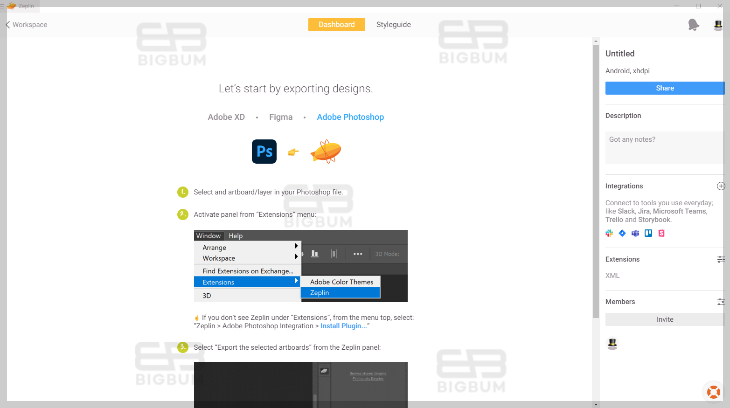Click the scrollbar up arrow
This screenshot has height=408, width=730.
pos(596,41)
